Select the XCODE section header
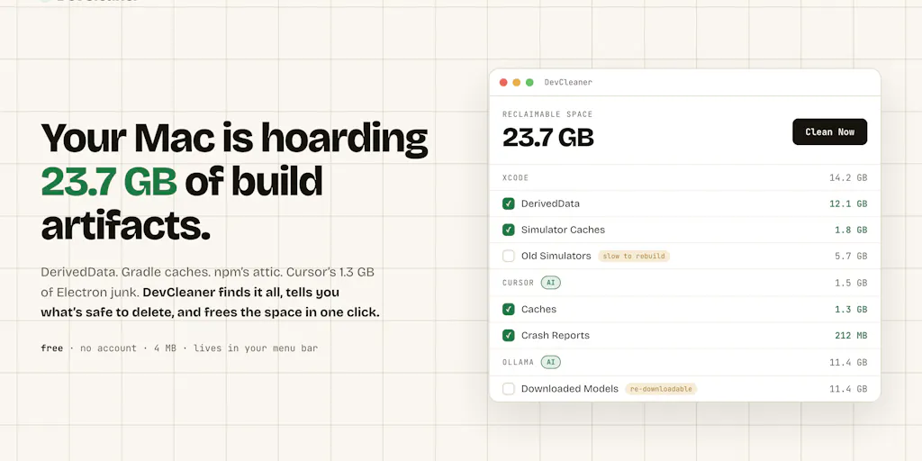Viewport: 922px width, 461px height. pos(516,177)
